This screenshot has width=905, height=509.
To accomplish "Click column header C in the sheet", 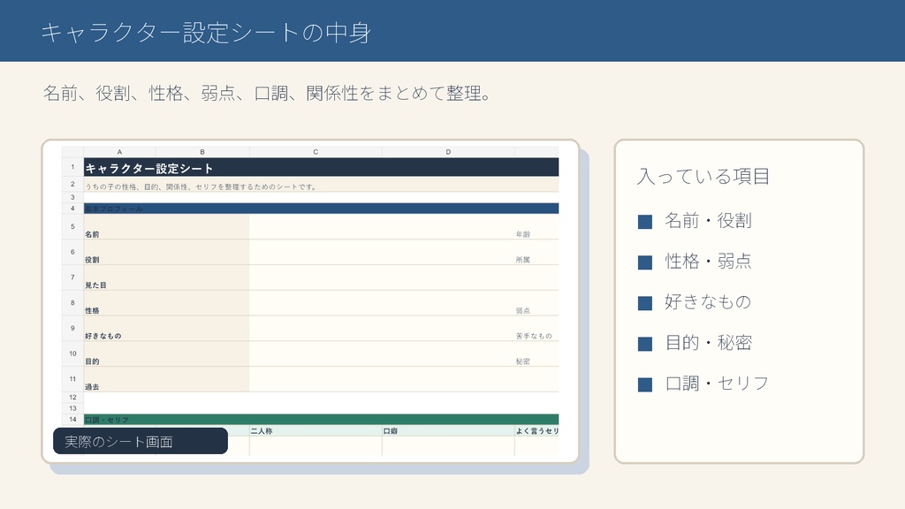I will click(316, 152).
